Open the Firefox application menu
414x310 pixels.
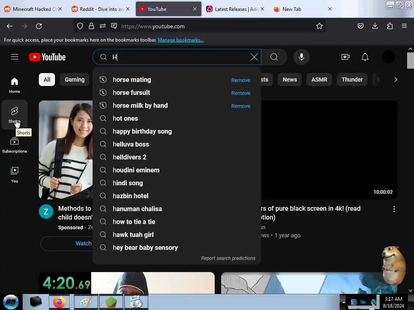404,26
